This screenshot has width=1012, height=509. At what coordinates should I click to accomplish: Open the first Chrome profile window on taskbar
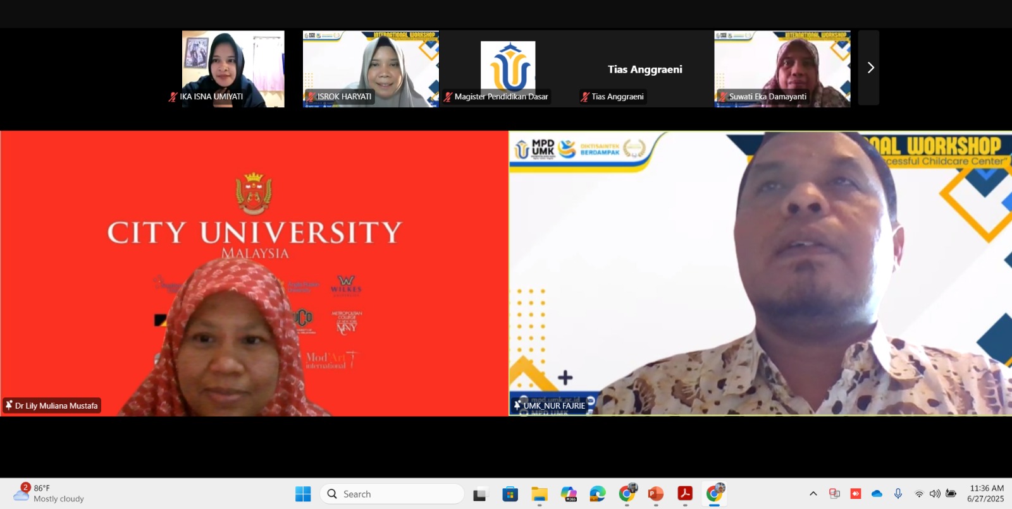(627, 494)
